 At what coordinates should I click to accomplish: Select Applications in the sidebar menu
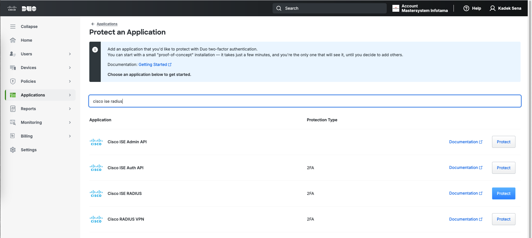tap(33, 95)
